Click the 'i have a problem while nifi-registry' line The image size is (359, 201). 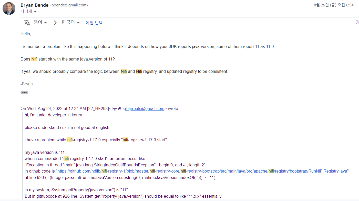click(96, 140)
